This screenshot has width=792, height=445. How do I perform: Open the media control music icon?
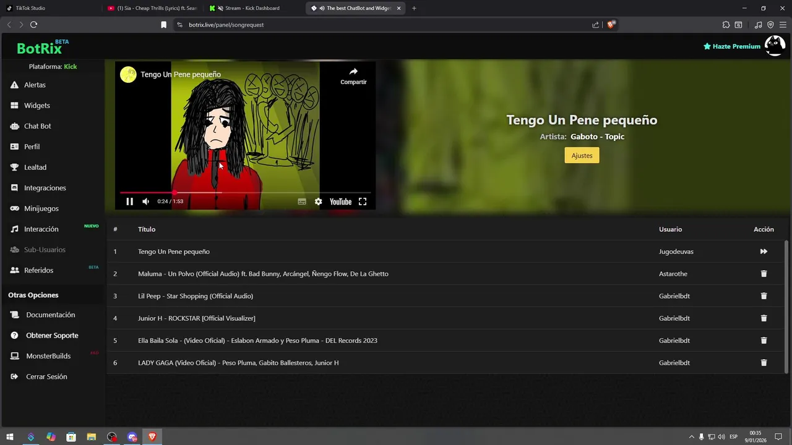click(x=759, y=25)
